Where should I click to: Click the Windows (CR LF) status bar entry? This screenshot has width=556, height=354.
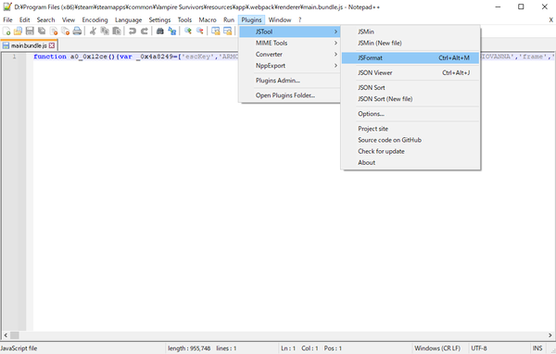pos(437,348)
